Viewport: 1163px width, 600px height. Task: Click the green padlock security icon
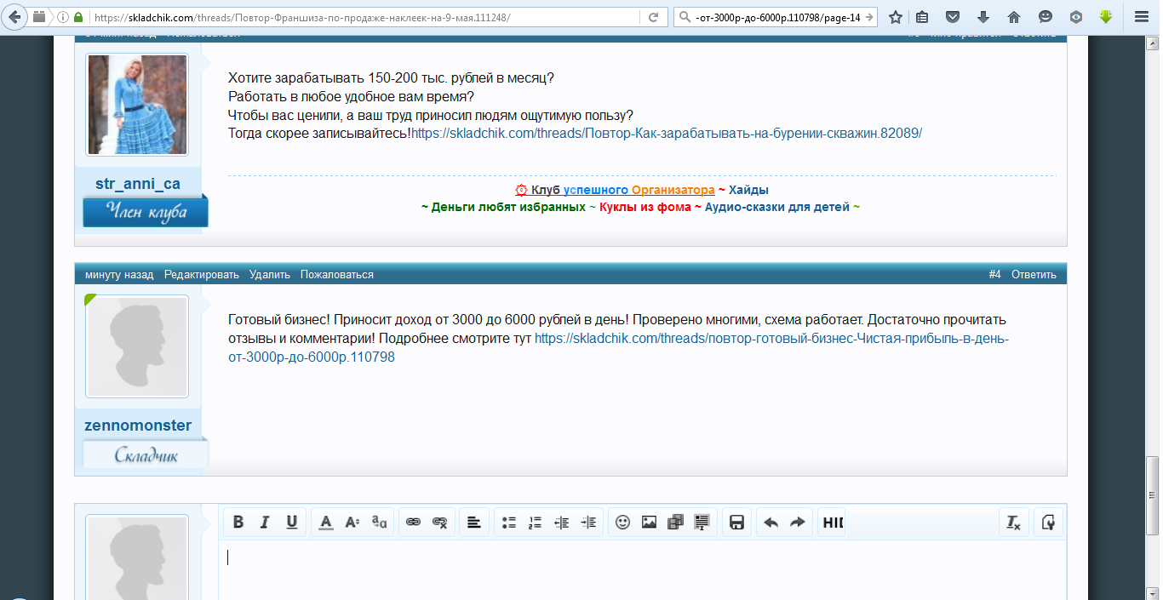[78, 17]
